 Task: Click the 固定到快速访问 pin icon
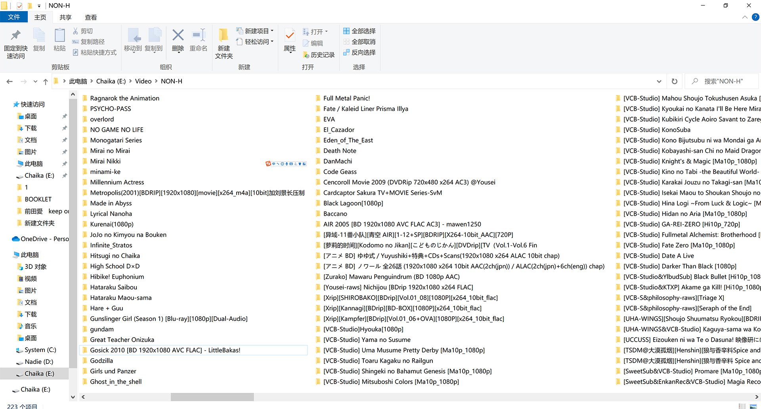[16, 35]
